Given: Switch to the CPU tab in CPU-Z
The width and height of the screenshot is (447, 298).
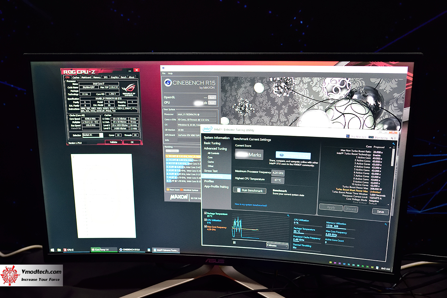Looking at the screenshot, I should tap(67, 77).
